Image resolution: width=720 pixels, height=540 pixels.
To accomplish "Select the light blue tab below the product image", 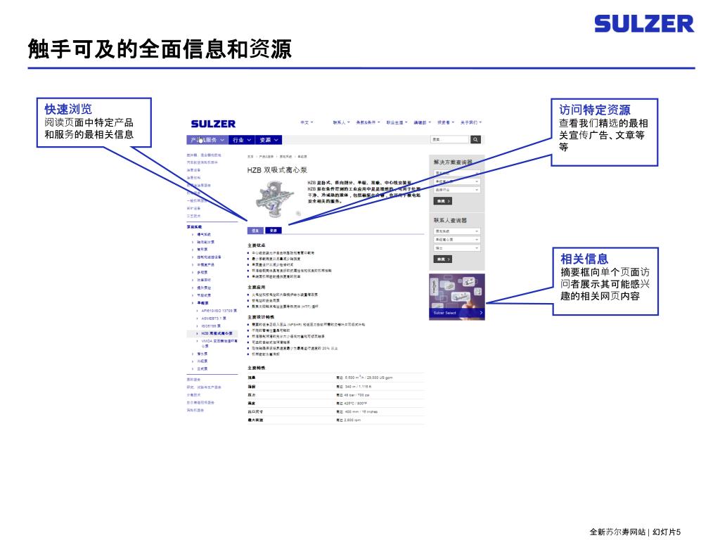I will (255, 231).
